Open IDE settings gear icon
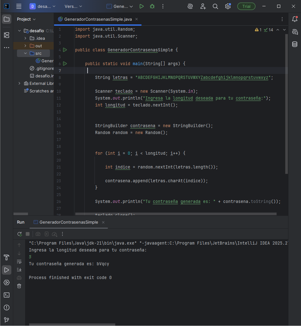 click(228, 7)
